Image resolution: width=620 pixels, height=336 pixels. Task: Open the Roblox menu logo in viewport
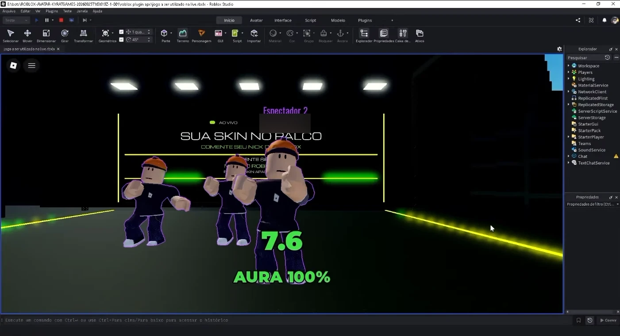[13, 65]
